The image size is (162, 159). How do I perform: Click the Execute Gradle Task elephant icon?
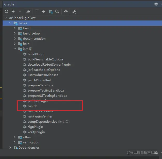tap(28, 11)
